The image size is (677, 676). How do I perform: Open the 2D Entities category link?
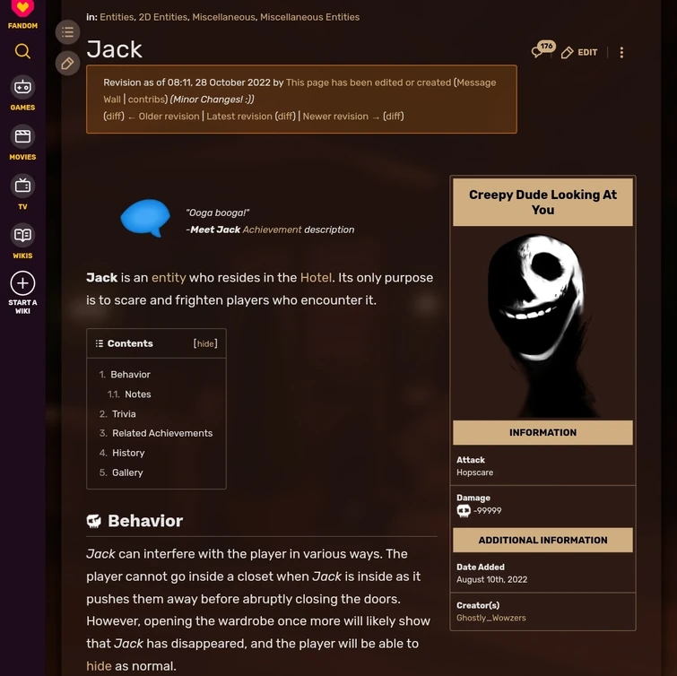pos(163,17)
